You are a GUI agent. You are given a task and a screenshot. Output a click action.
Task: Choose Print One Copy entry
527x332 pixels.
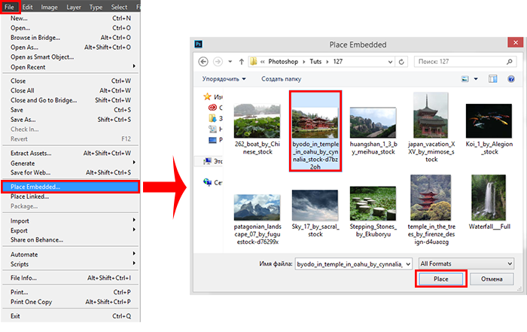70,302
